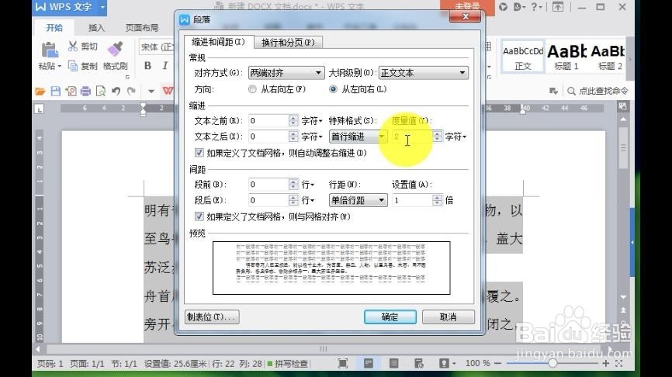The height and width of the screenshot is (377, 672).
Task: Click the Print Preview icon
Action: point(101,91)
